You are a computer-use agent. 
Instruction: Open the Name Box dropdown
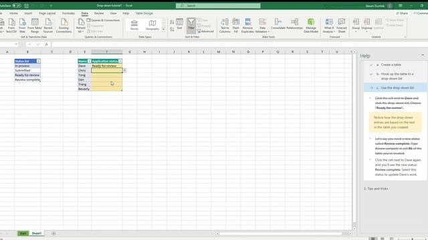pos(16,45)
